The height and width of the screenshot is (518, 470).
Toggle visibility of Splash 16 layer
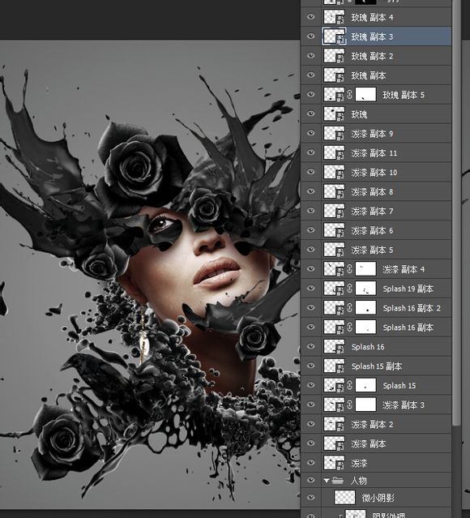(x=311, y=346)
